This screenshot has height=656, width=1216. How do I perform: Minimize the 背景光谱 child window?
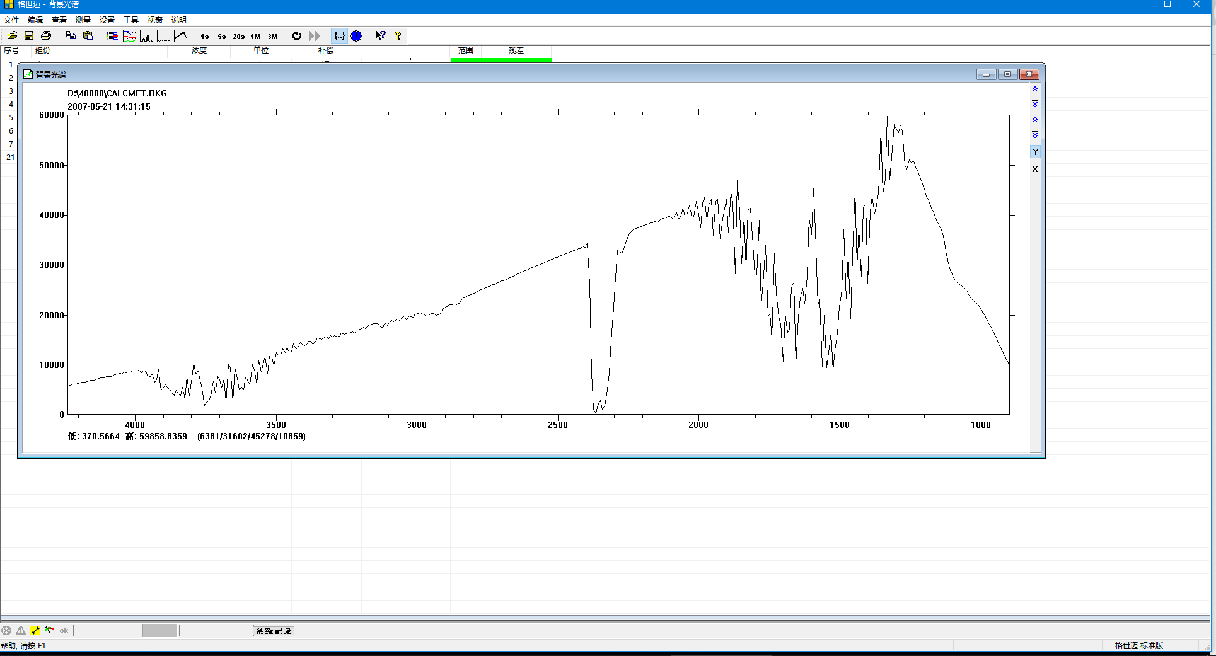coord(987,74)
